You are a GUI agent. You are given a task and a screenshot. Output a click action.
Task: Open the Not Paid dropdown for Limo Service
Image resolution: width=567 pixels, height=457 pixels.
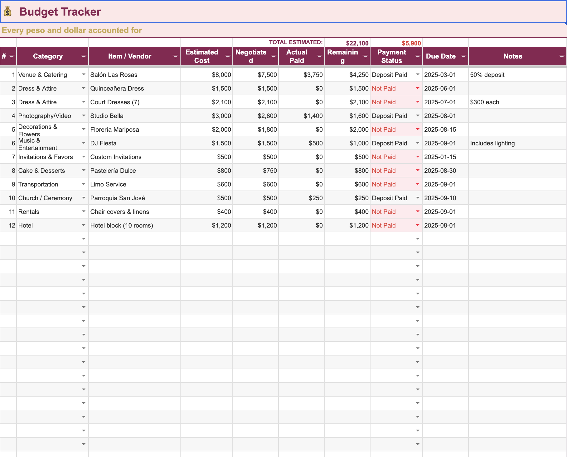(417, 184)
